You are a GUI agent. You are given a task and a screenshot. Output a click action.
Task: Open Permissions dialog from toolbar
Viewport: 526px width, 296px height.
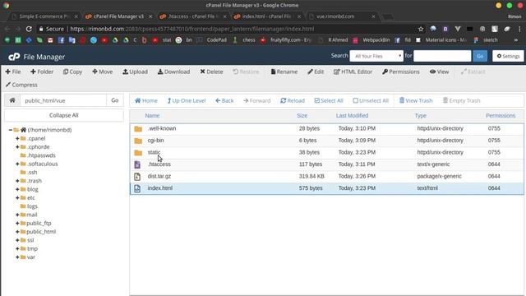pos(401,72)
